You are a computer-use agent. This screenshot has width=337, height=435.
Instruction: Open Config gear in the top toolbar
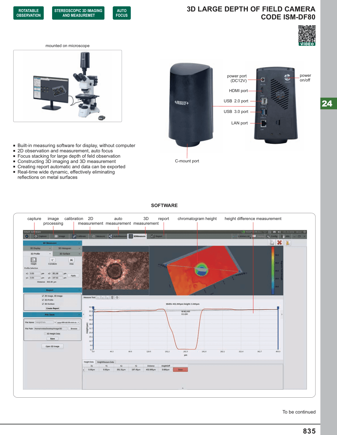272,236
